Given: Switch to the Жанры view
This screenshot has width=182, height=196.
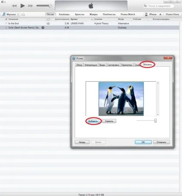Looking at the screenshot, I should [94, 15].
